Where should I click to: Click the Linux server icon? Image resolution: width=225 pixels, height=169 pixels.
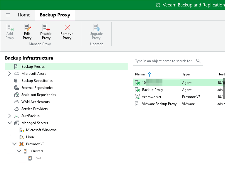click(21, 137)
